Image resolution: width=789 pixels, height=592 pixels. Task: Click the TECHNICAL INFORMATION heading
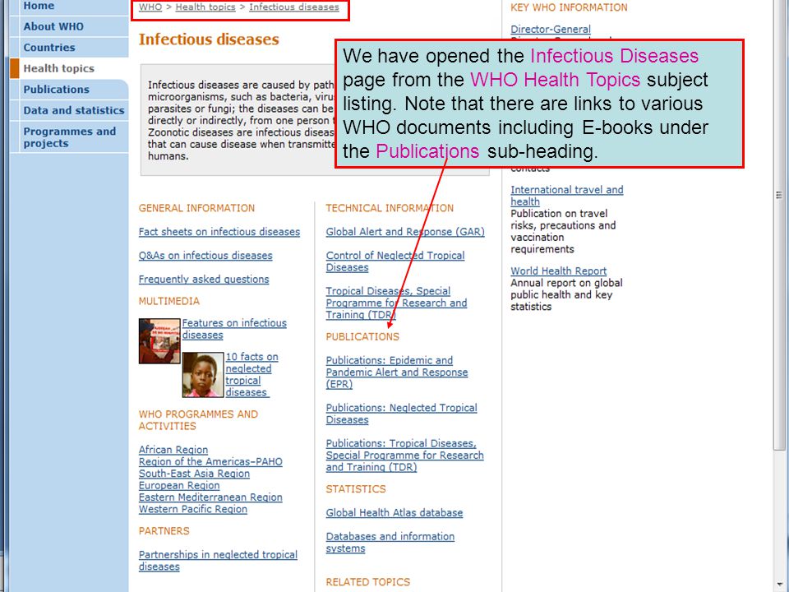pyautogui.click(x=390, y=208)
